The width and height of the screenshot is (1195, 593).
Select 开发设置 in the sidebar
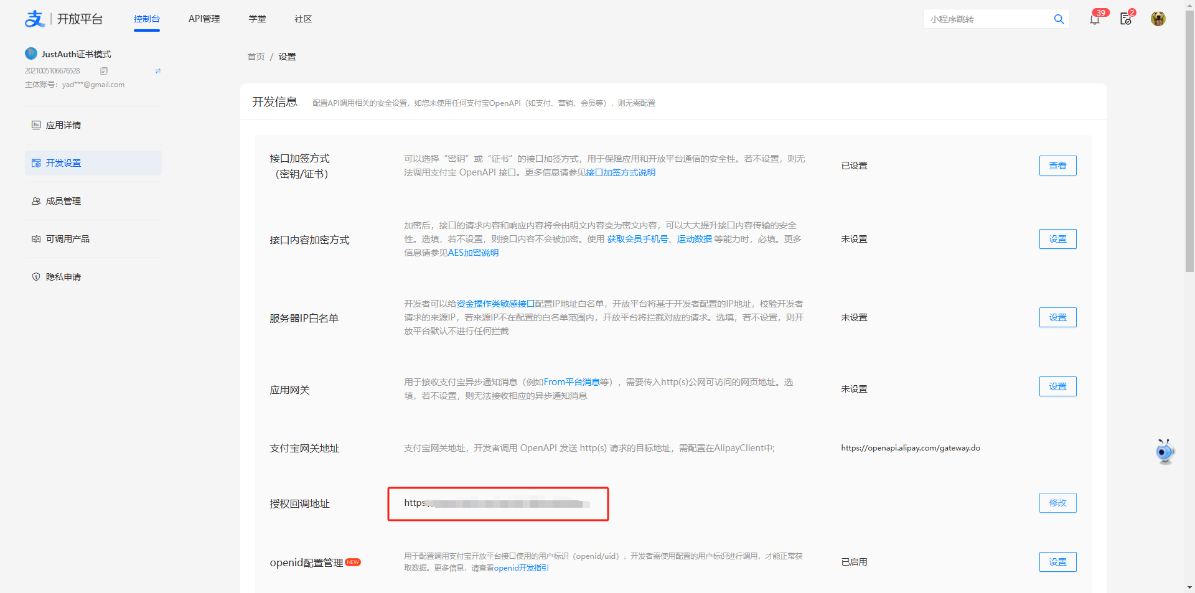[93, 163]
